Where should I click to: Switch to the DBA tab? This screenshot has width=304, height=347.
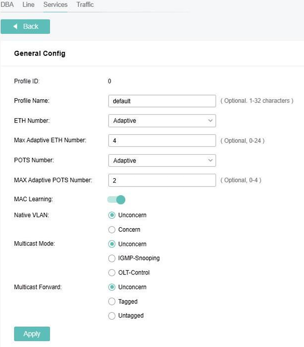pyautogui.click(x=7, y=5)
